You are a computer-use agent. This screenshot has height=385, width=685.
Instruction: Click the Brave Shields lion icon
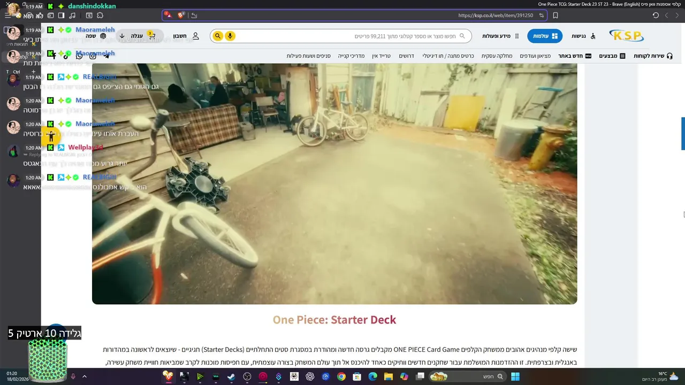pos(181,16)
